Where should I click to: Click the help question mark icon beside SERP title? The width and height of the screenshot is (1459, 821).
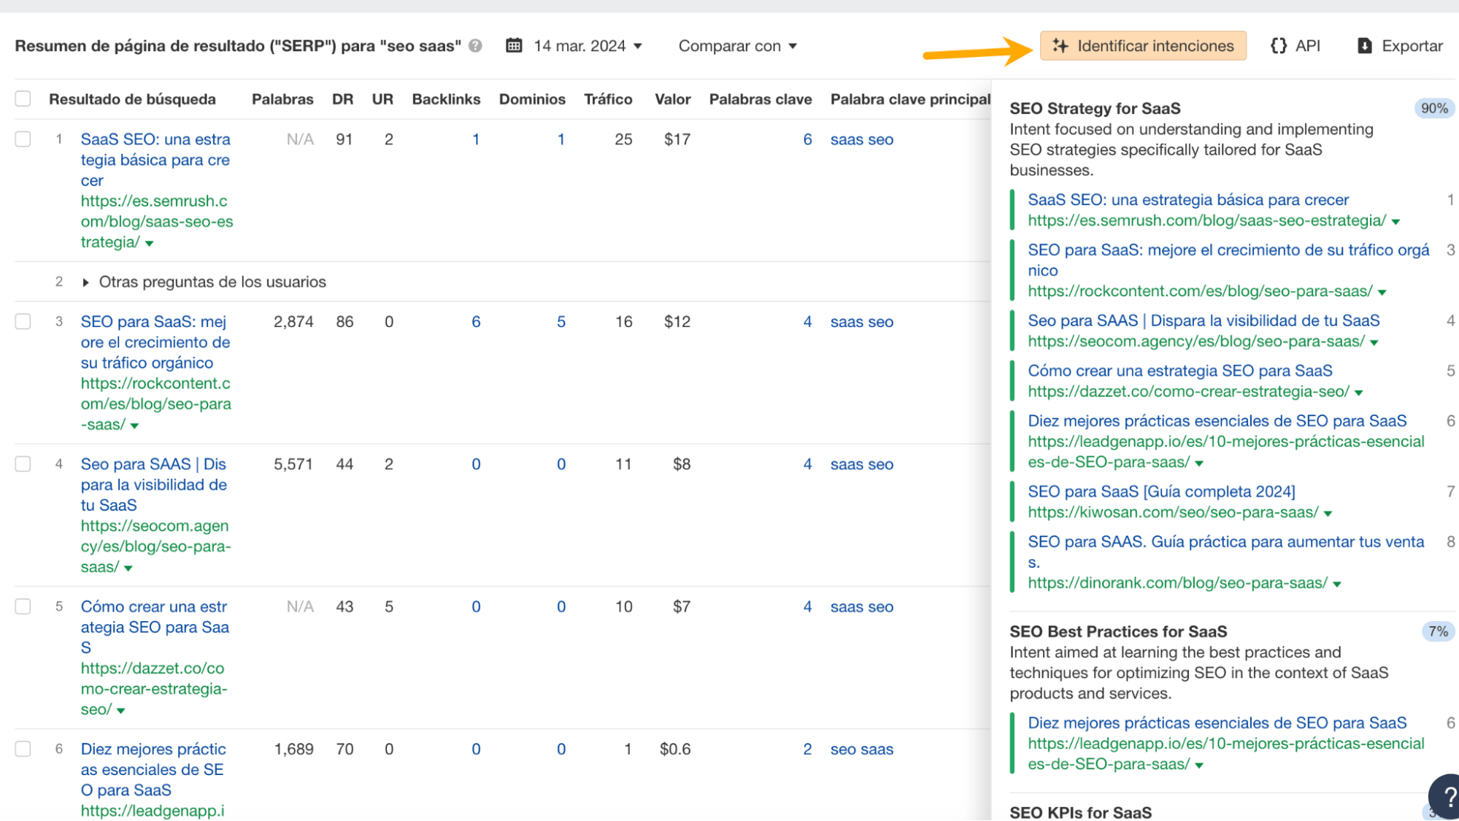(x=475, y=46)
